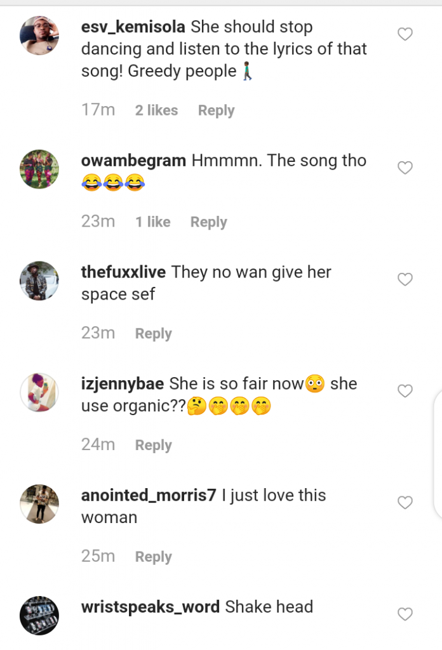Viewport: 442px width, 650px height.
Task: Open izjennybae's profile picture
Action: (39, 392)
